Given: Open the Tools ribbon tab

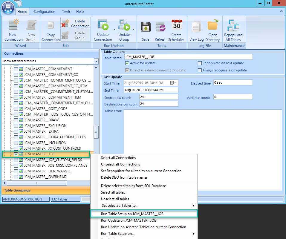Looking at the screenshot, I should [66, 11].
